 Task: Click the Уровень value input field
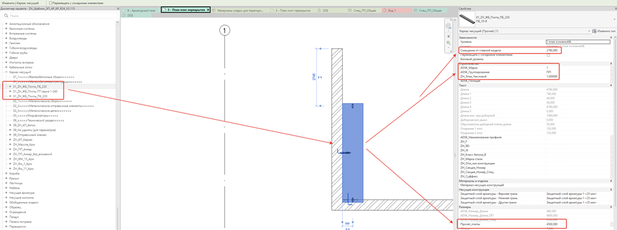(577, 42)
